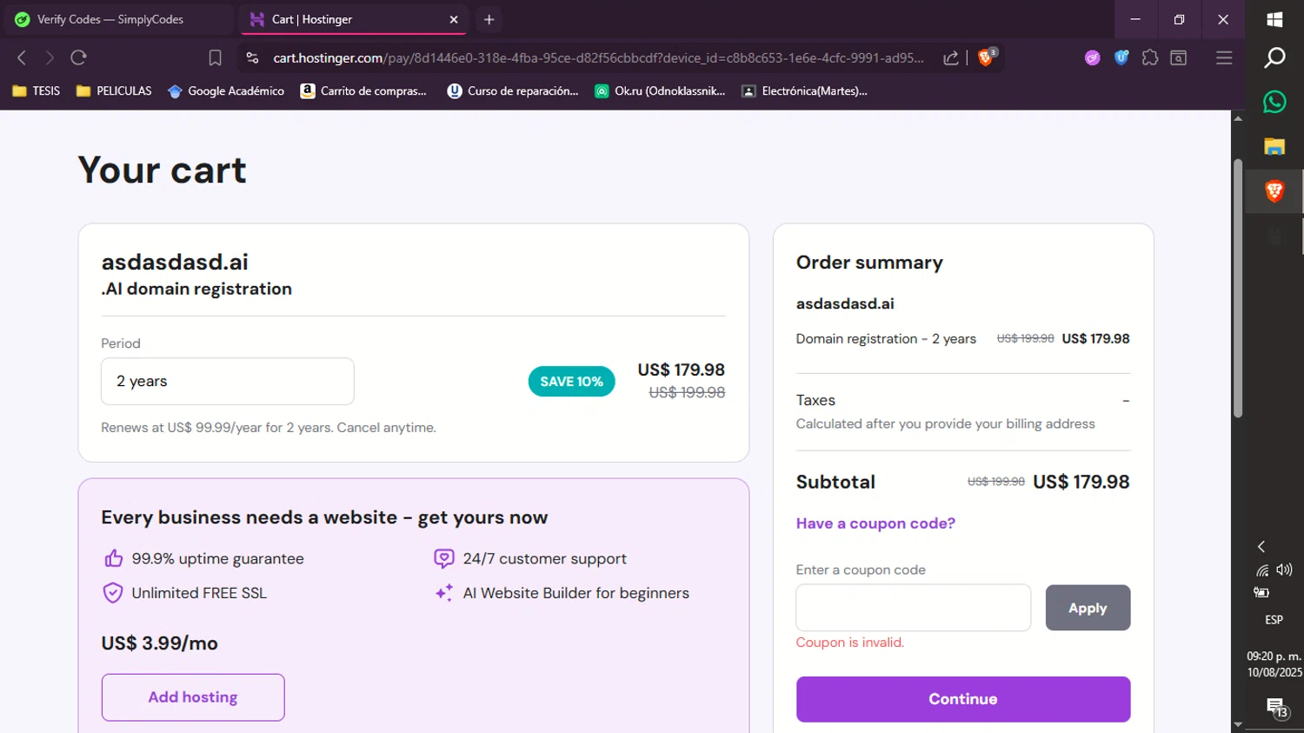
Task: Click the battery tray icon
Action: pos(1261,592)
